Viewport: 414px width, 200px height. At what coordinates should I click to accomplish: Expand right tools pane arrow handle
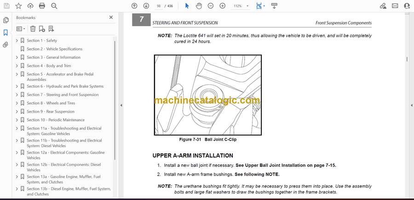(x=411, y=105)
